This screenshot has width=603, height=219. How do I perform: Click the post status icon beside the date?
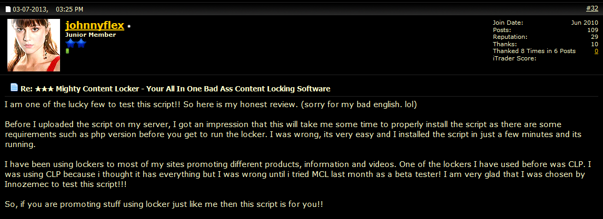pyautogui.click(x=8, y=9)
